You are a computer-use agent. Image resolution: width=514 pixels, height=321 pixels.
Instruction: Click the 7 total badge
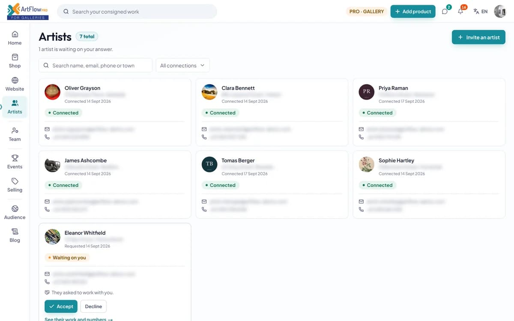[x=87, y=36]
